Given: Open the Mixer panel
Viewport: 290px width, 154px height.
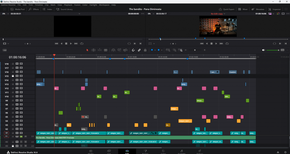Looking at the screenshot, I should (243, 9).
